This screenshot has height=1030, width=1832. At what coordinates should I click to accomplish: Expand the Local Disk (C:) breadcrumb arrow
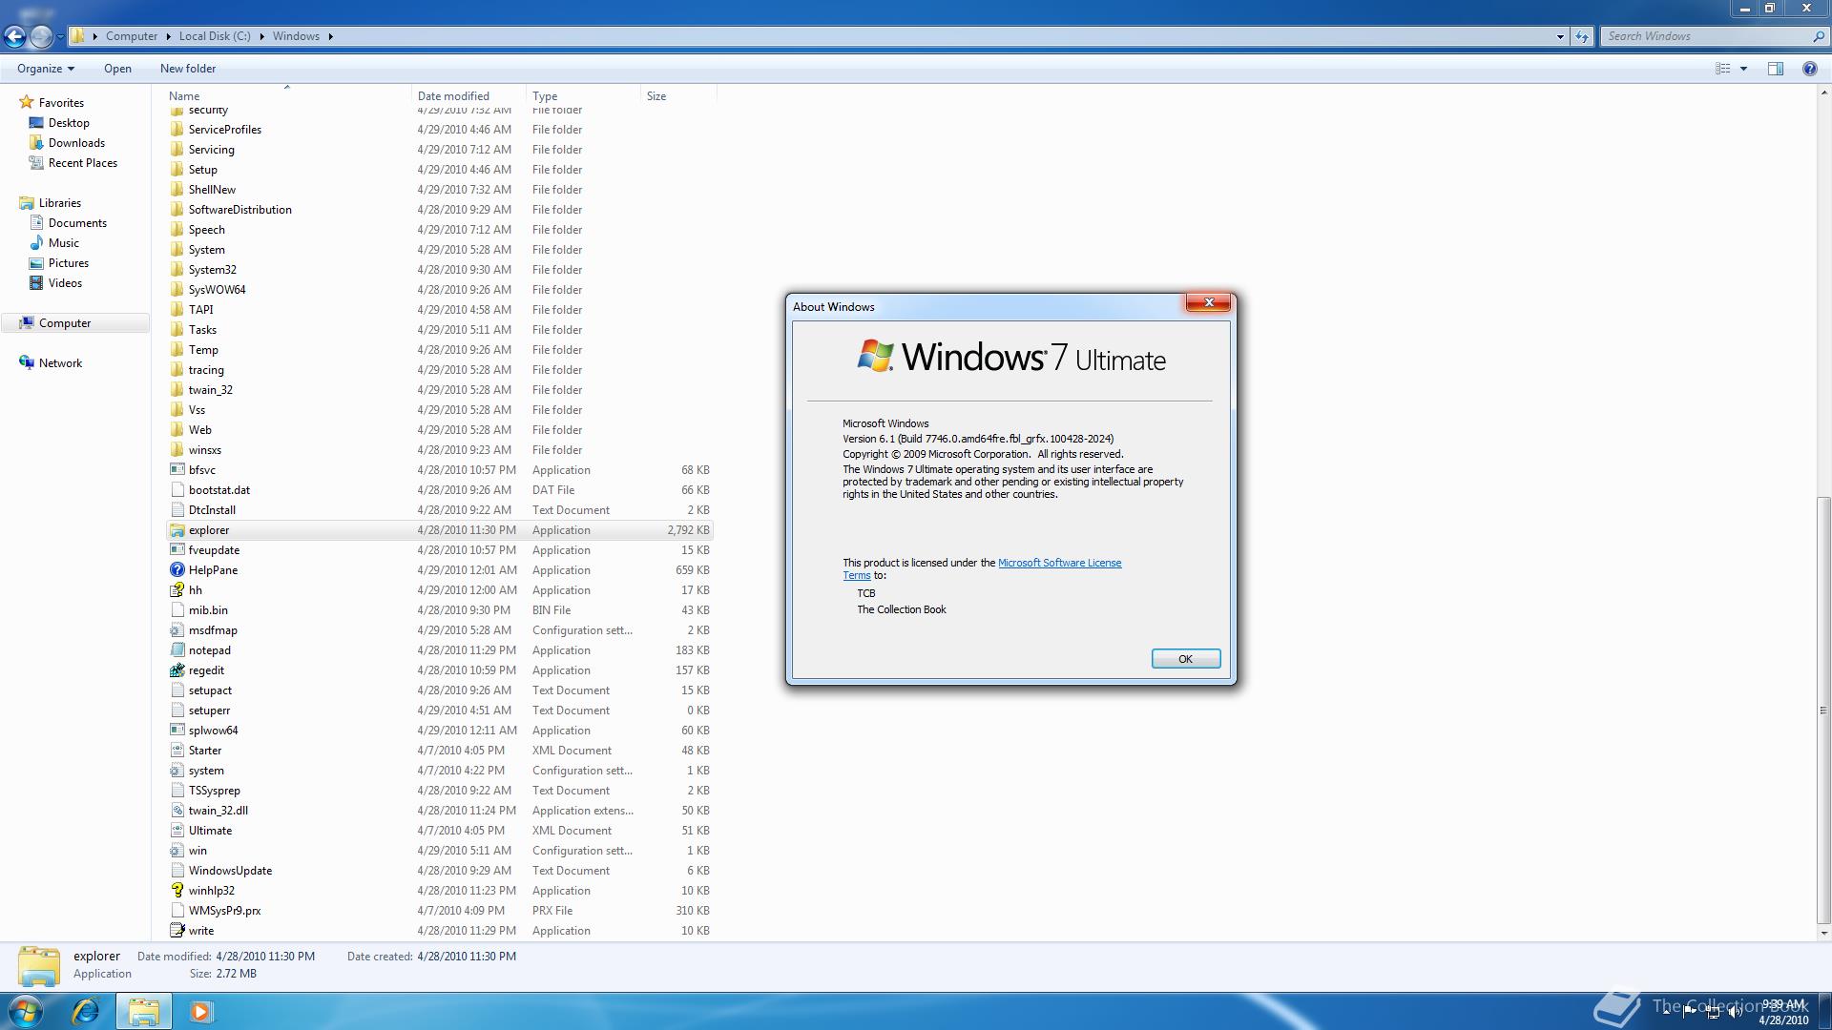pyautogui.click(x=261, y=36)
